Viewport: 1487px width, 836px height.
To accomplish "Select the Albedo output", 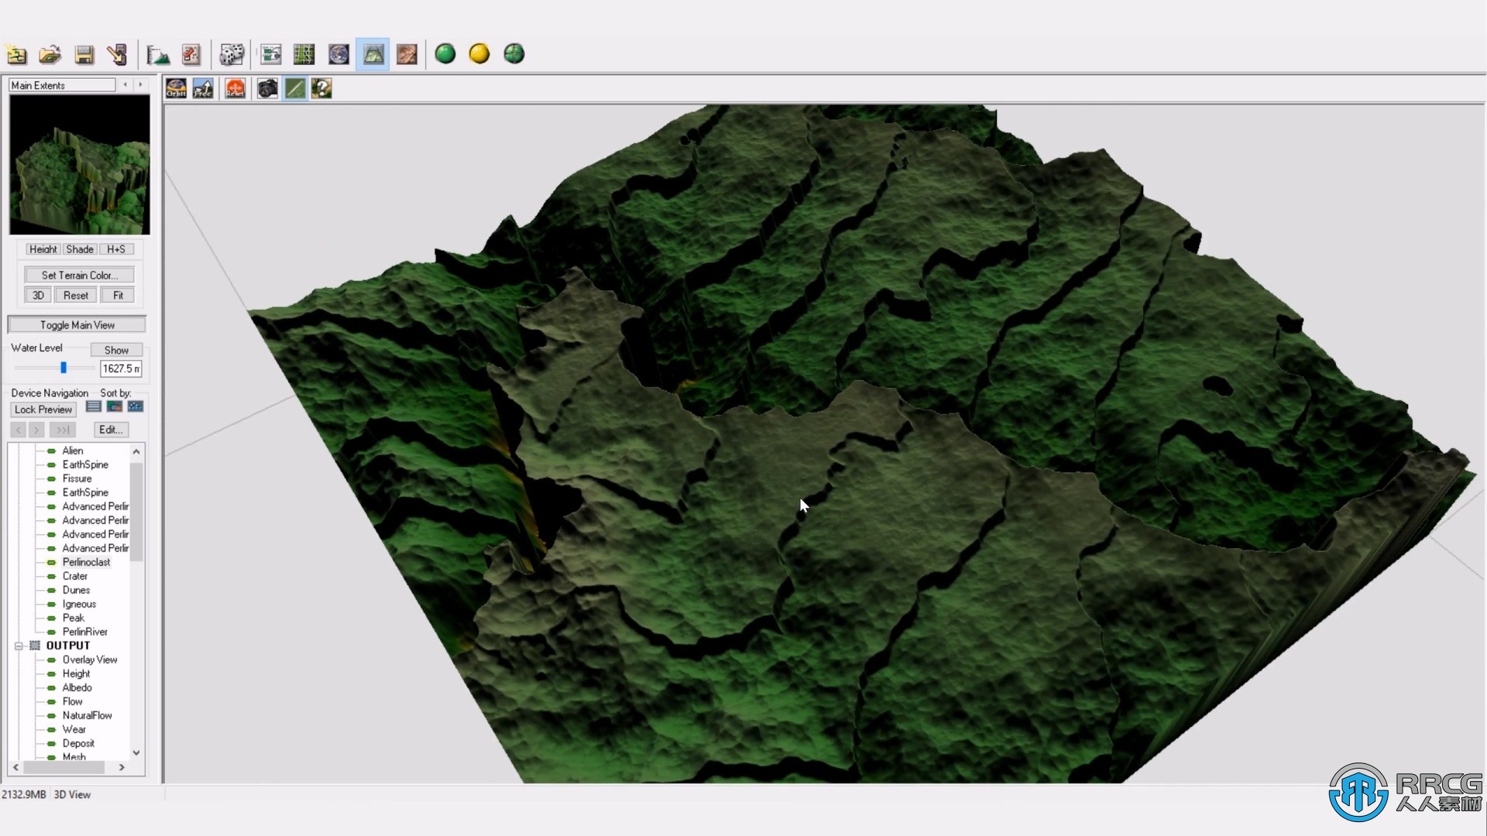I will pos(77,687).
